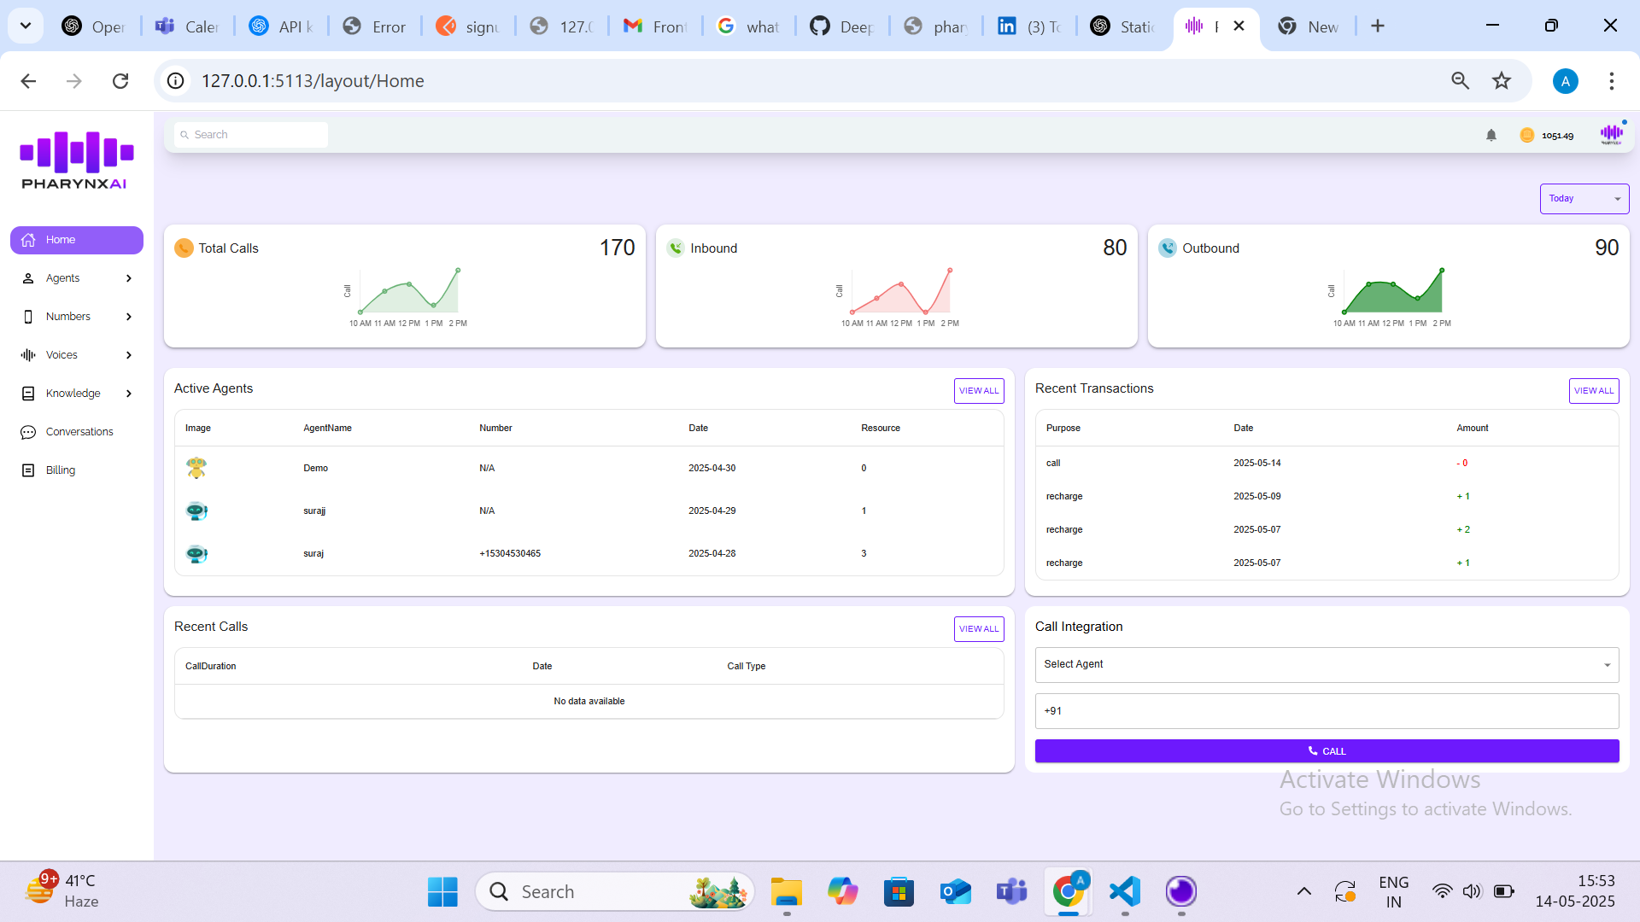Screen dimensions: 1640x922
Task: Focus the +91 phone number field
Action: (x=1326, y=710)
